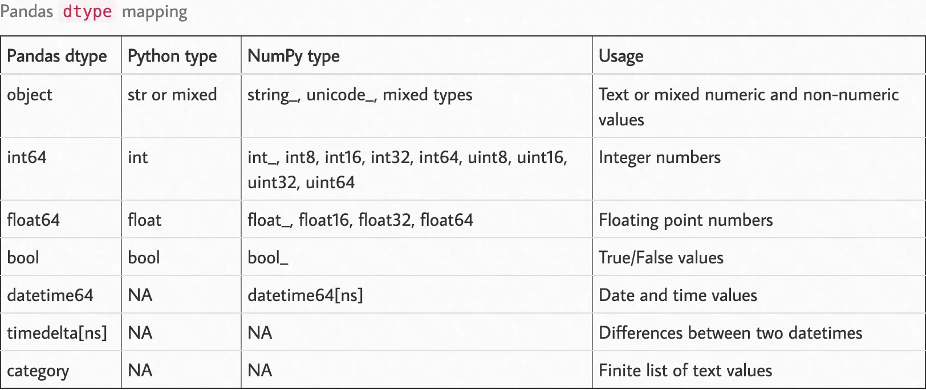
Task: Click the 'Pandas dtype' column header
Action: pos(57,56)
